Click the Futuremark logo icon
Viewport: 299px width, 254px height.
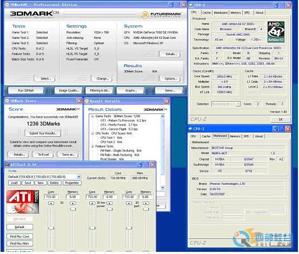coord(145,15)
